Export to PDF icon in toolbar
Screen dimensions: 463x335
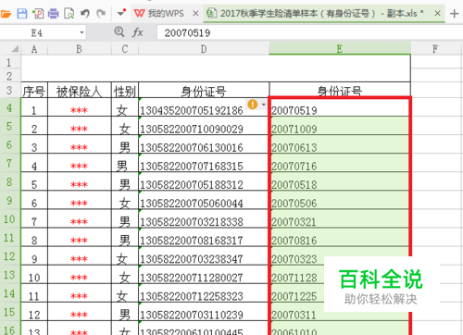(x=38, y=14)
